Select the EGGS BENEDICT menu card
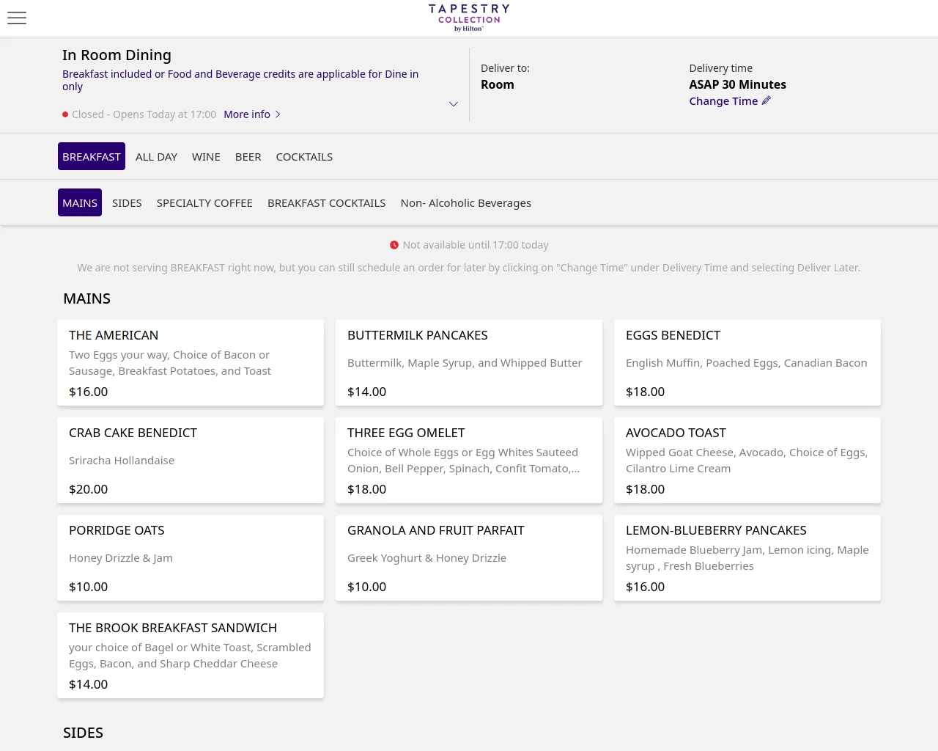Viewport: 938px width, 751px height. 747,362
